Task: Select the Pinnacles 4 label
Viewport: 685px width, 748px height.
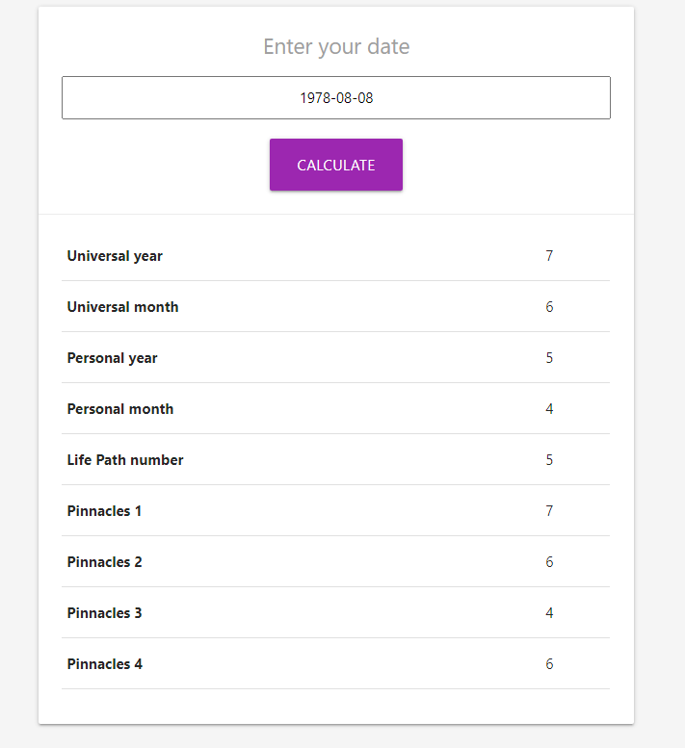Action: coord(104,664)
